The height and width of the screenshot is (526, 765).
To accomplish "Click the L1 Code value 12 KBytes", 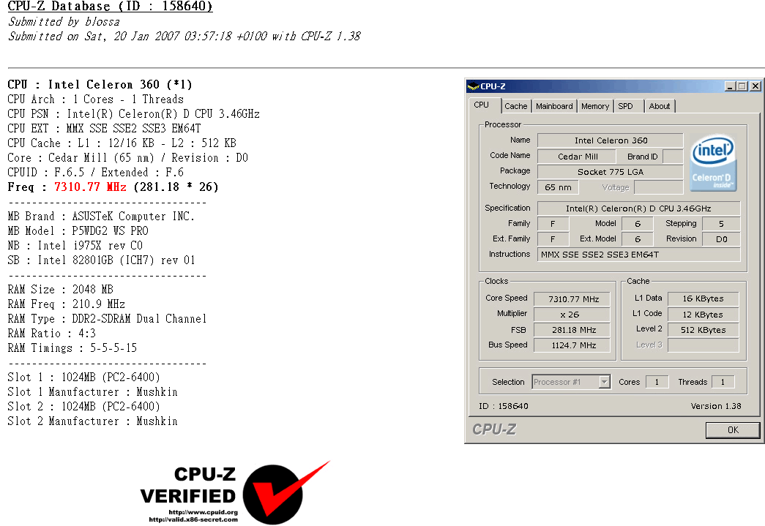I will coord(703,315).
